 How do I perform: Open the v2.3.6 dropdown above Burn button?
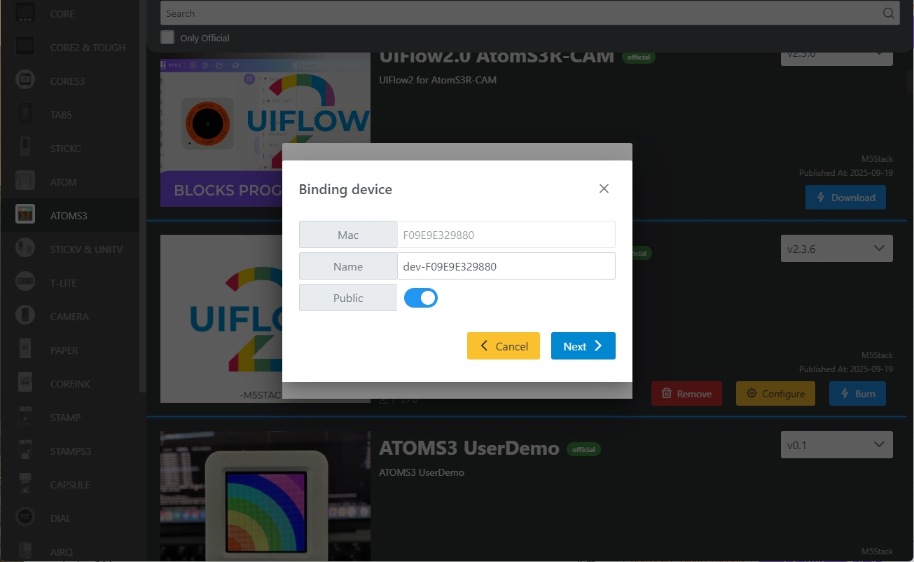click(x=837, y=249)
